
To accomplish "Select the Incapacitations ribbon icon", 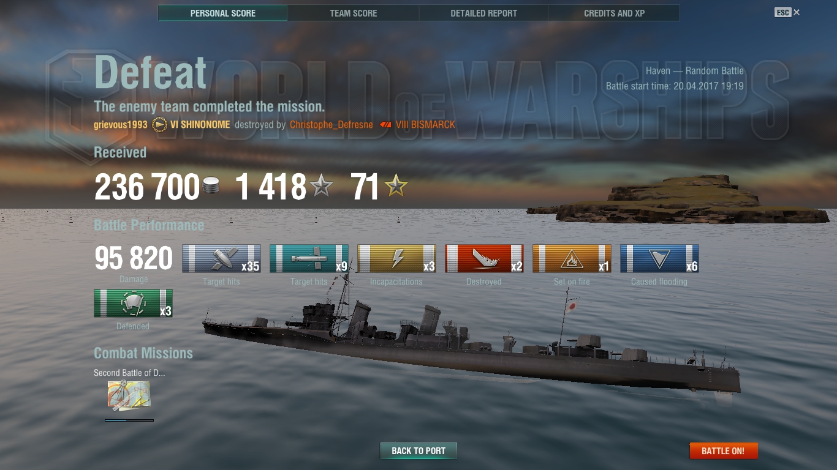I will point(396,258).
